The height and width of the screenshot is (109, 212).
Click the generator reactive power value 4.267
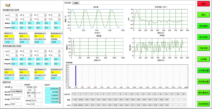click(x=39, y=78)
